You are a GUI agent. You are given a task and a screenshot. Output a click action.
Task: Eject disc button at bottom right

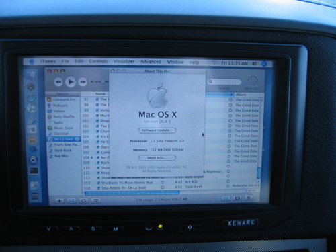pyautogui.click(x=249, y=198)
